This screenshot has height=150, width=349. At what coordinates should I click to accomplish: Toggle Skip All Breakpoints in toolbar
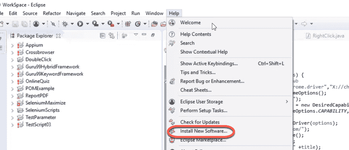53,24
